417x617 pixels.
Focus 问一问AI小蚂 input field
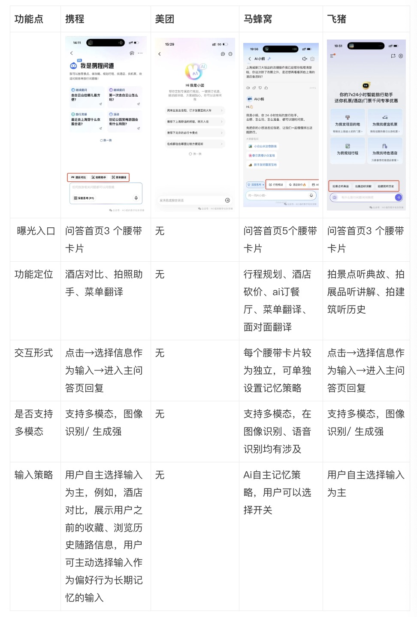click(x=281, y=195)
